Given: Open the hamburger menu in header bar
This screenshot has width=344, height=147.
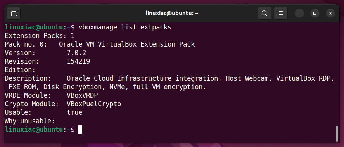Looking at the screenshot, I should (281, 14).
